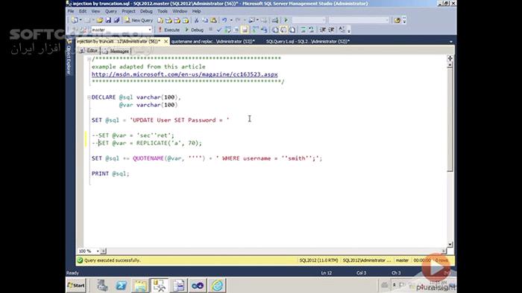Click the Start green arrow toolbar icon
The height and width of the screenshot is (293, 522).
tap(286, 20)
